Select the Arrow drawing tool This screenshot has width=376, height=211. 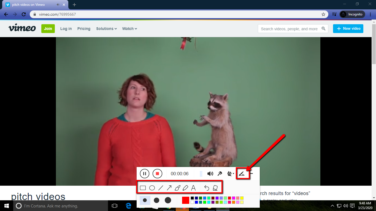coord(169,188)
